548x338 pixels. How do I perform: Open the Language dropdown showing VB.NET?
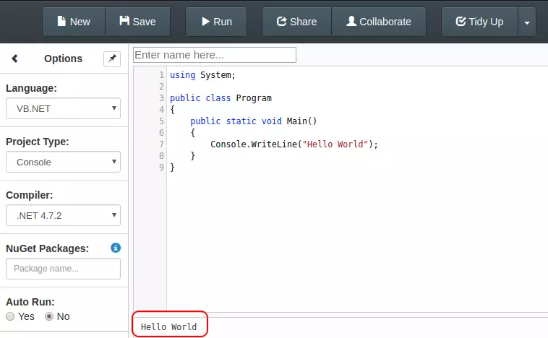point(63,109)
